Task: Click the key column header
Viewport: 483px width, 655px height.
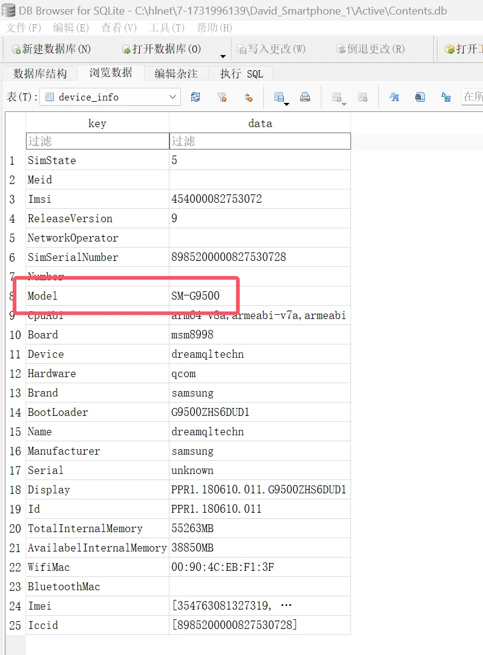Action: pyautogui.click(x=97, y=123)
